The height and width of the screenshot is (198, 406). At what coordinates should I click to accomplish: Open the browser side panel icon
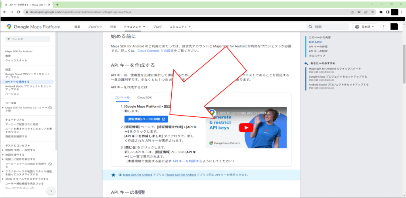point(388,12)
